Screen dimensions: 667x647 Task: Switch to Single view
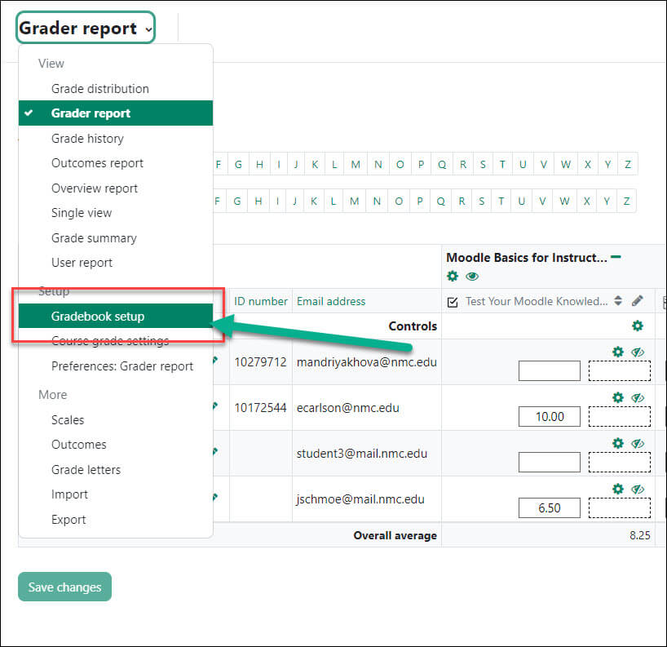tap(82, 213)
